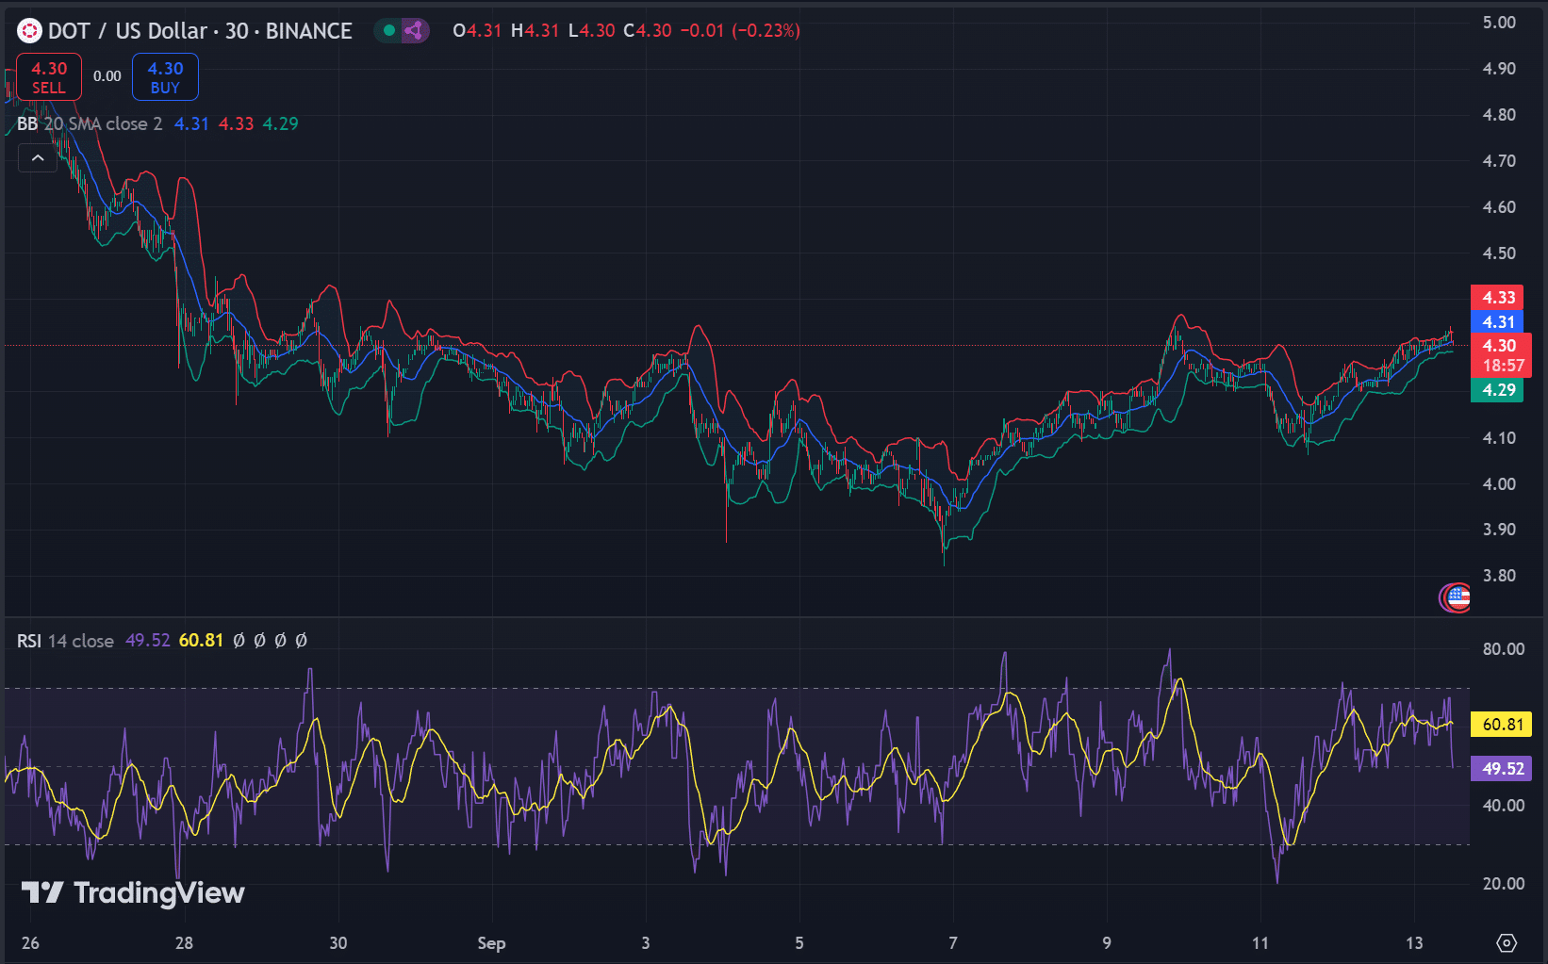Click the 9 date label on time axis
Image resolution: width=1548 pixels, height=964 pixels.
pos(1107,943)
